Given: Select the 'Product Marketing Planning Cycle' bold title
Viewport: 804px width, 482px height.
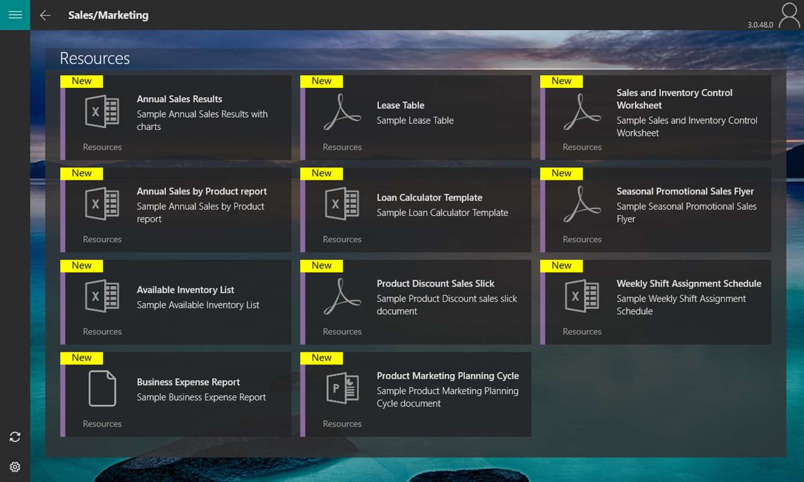Looking at the screenshot, I should click(448, 376).
